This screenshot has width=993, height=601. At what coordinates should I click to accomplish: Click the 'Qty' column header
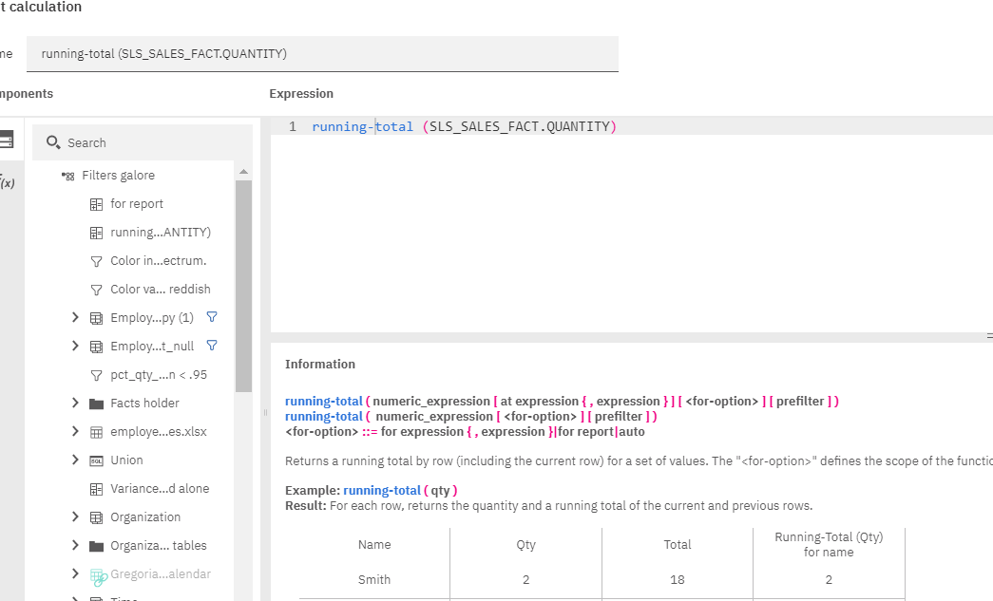click(525, 545)
